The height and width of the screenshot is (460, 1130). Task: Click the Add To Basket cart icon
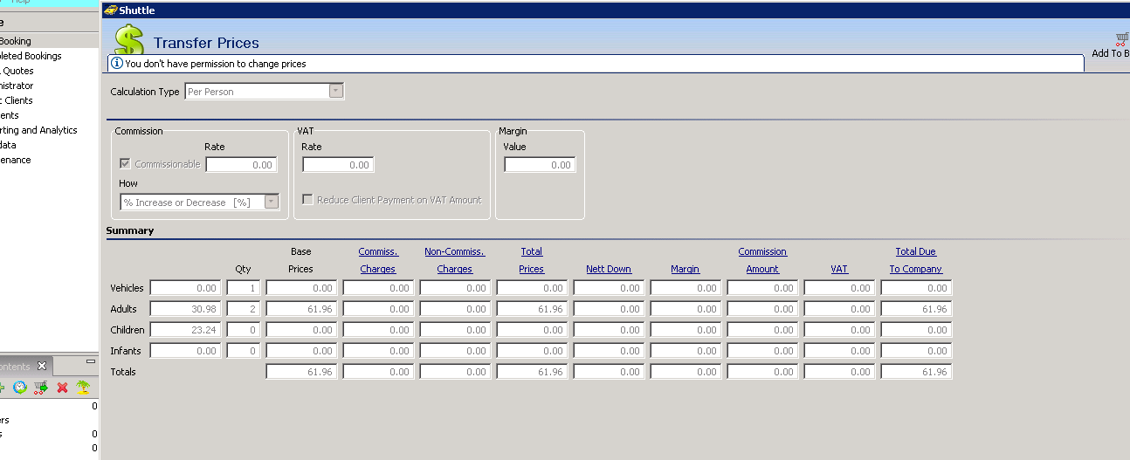pyautogui.click(x=1121, y=38)
